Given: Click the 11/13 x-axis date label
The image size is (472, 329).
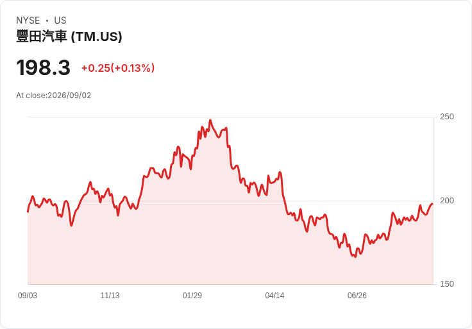Looking at the screenshot, I should click(x=110, y=296).
